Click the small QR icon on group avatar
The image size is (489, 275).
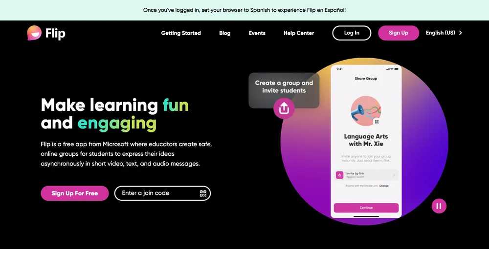point(377,122)
